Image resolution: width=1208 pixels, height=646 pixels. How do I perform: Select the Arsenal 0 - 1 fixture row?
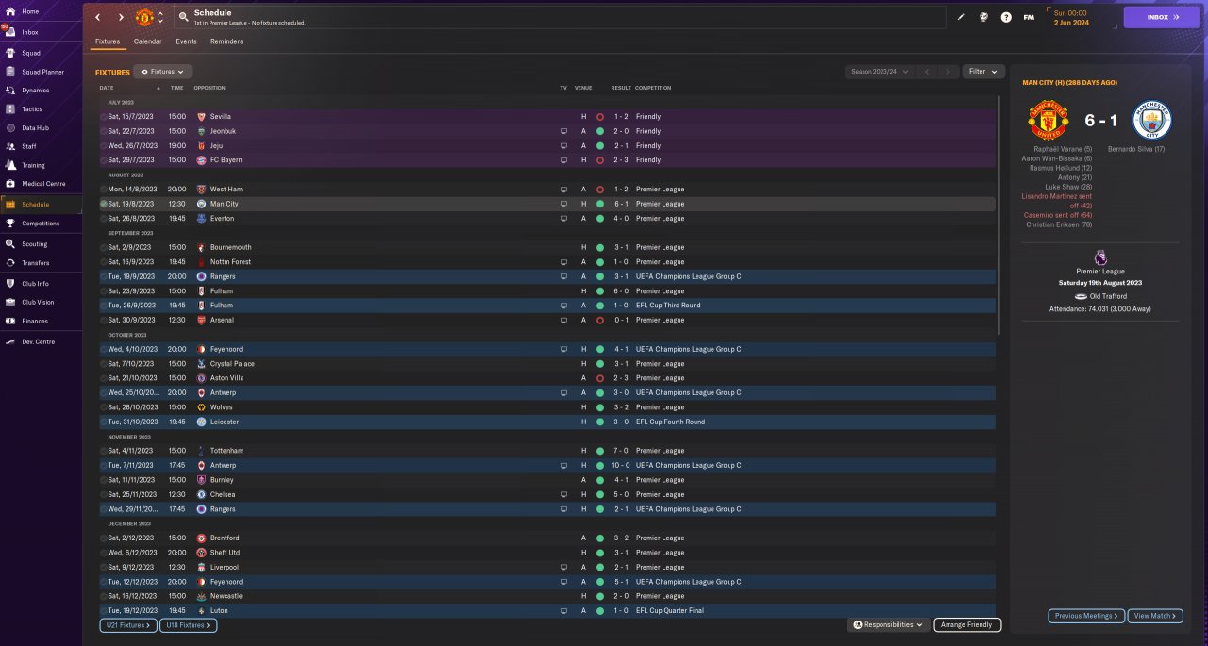[546, 320]
